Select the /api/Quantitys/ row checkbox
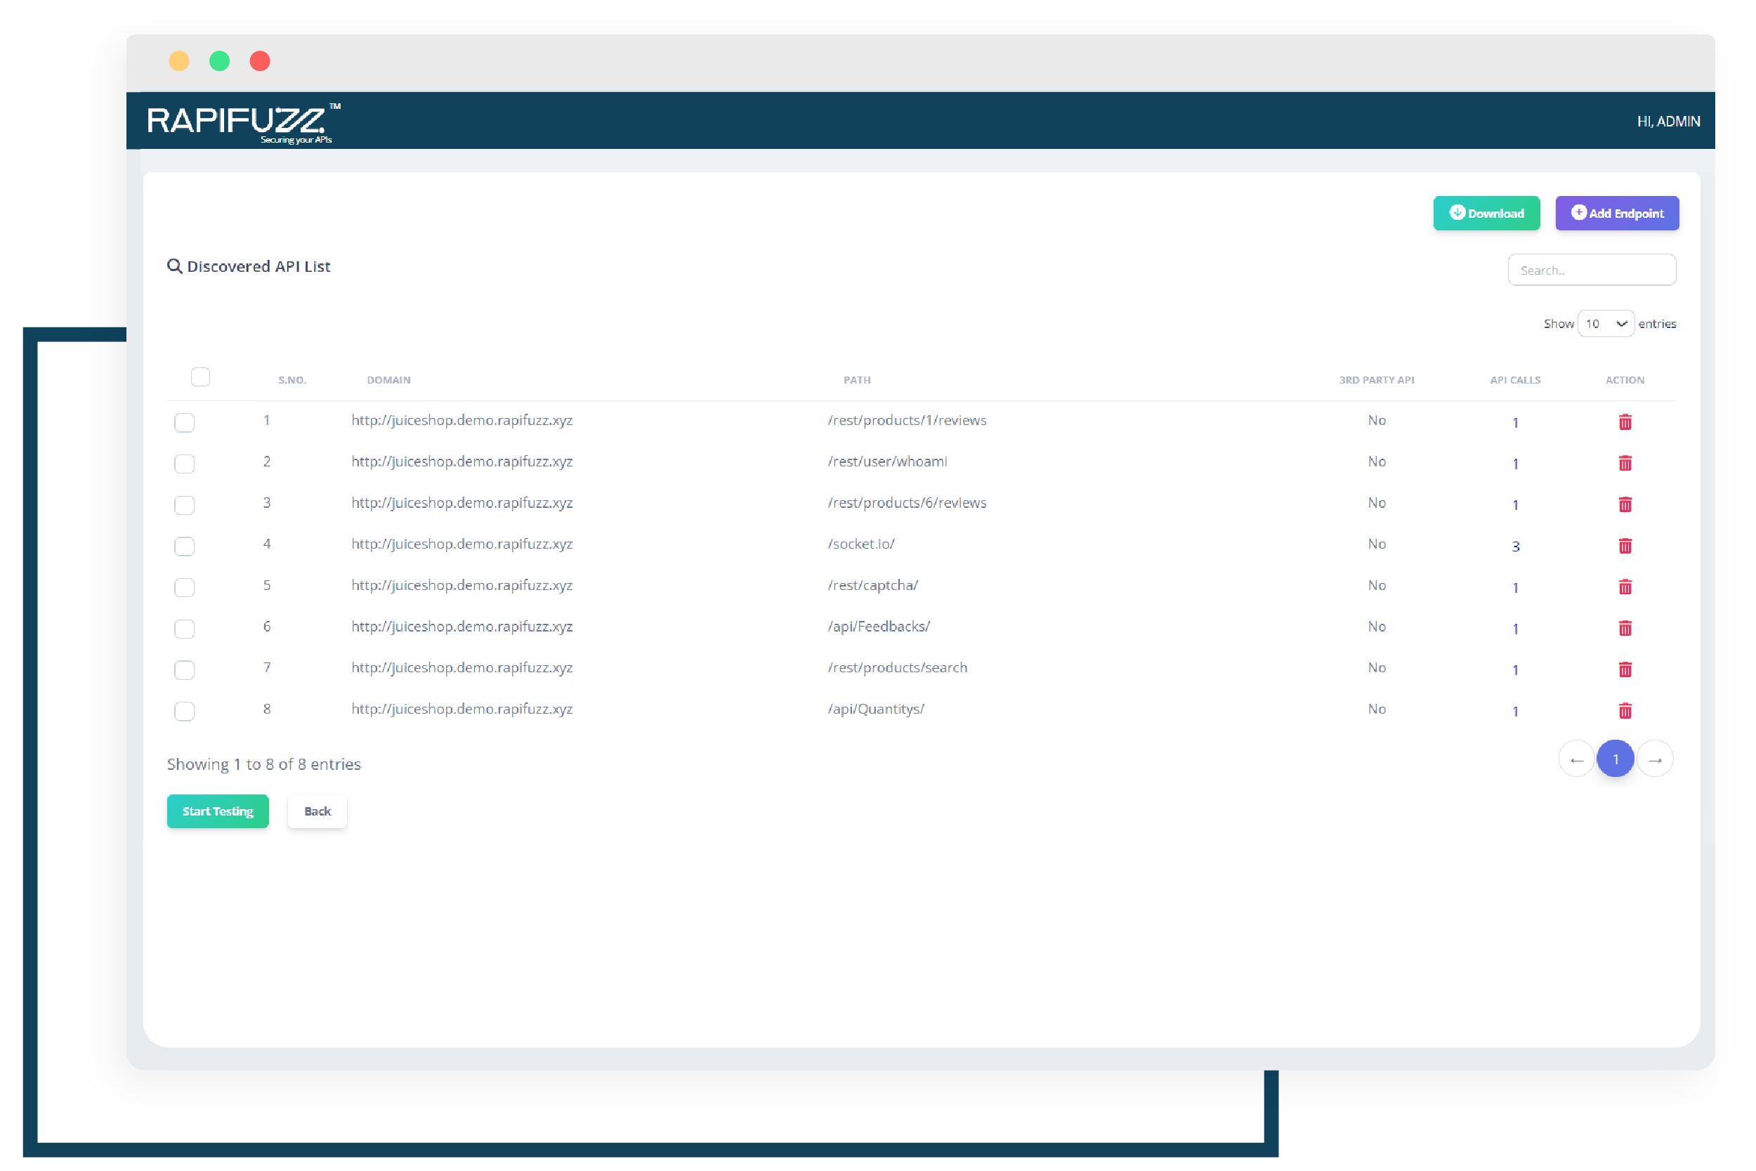Viewport: 1756px width, 1171px height. (x=185, y=711)
